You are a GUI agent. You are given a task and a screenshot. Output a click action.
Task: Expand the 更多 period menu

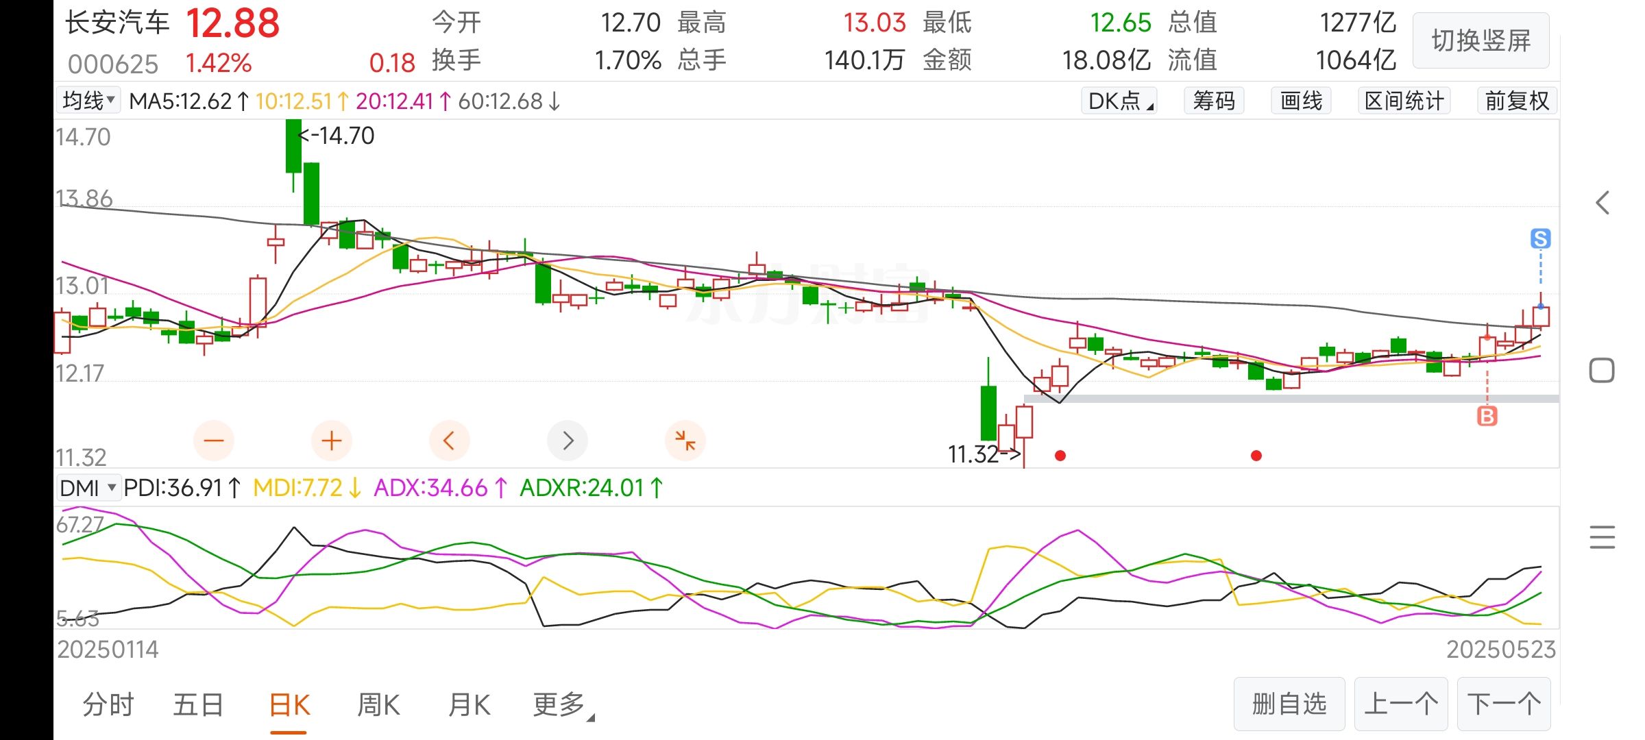(563, 705)
